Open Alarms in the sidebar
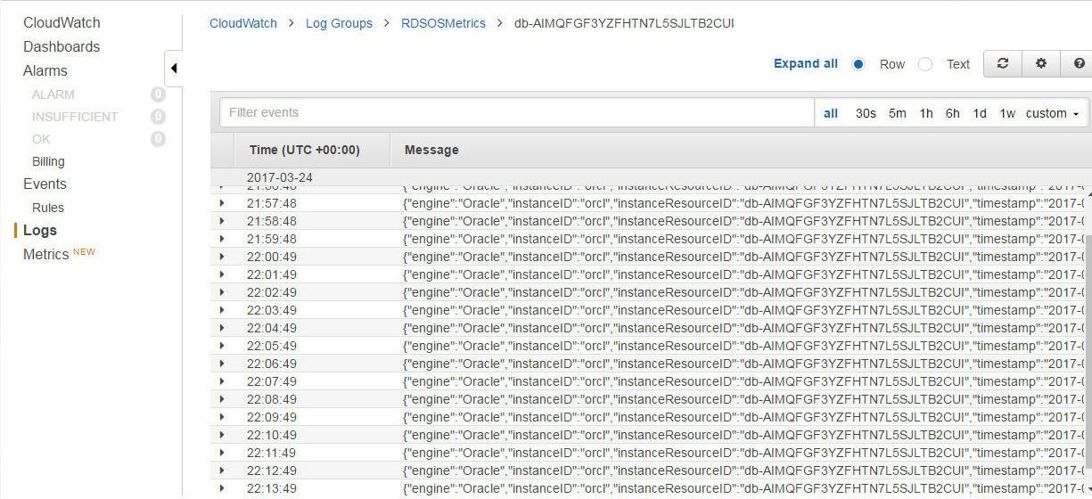 (45, 70)
